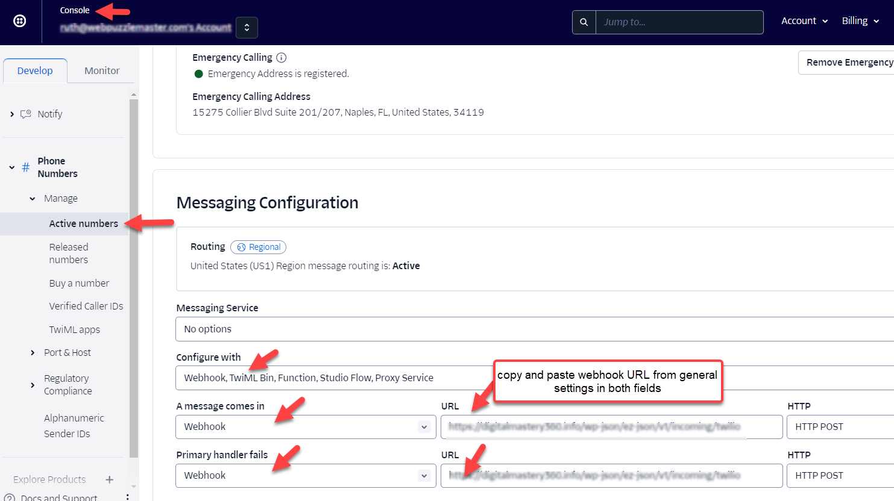Image resolution: width=894 pixels, height=501 pixels.
Task: Click the emergency address text 15275 Collier Blvd
Action: (x=338, y=112)
